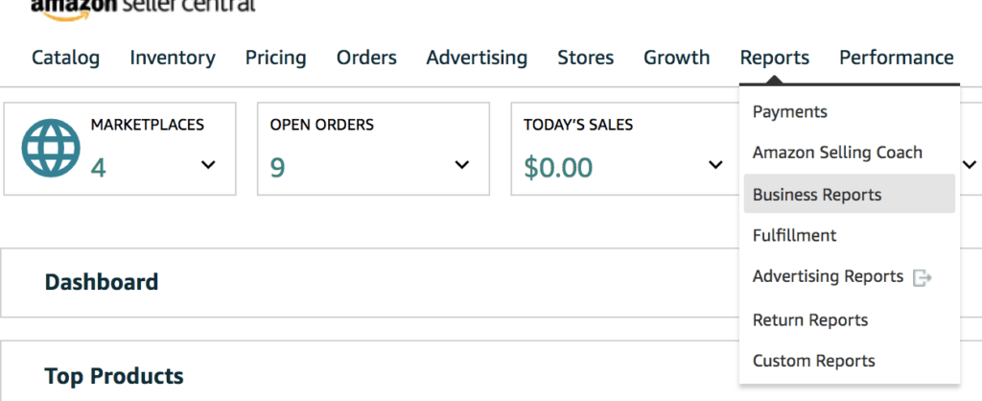Click the Amazon Seller Central logo
The image size is (982, 401).
point(143,6)
